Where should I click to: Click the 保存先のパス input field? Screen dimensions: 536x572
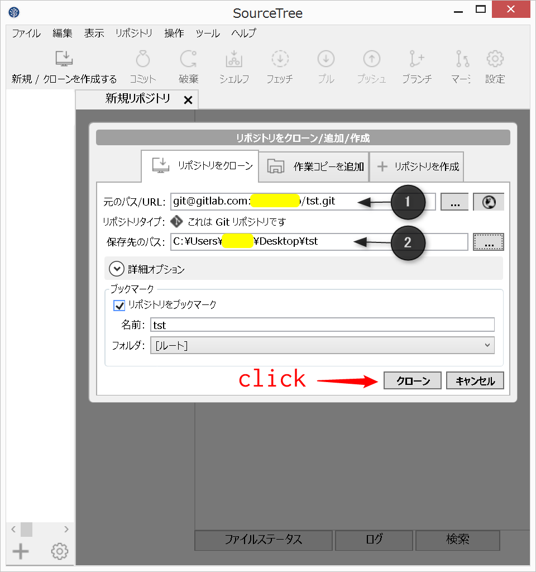(319, 242)
